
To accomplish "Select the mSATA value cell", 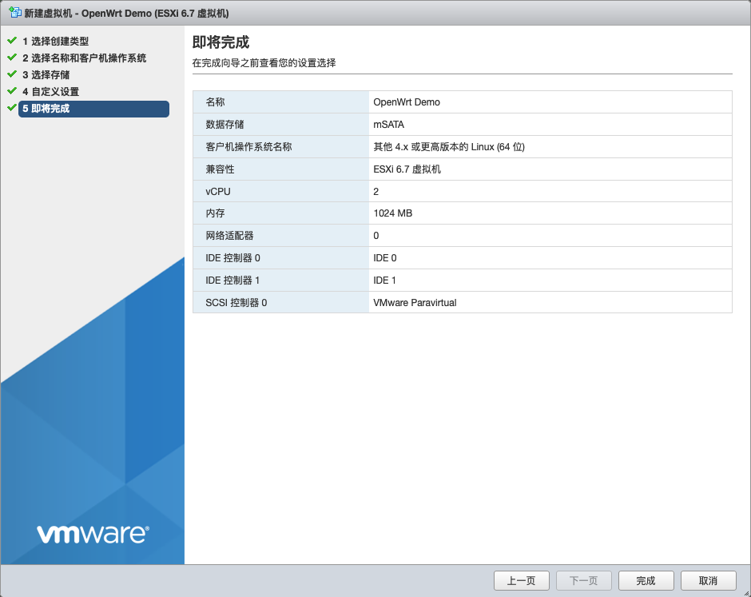I will (550, 125).
